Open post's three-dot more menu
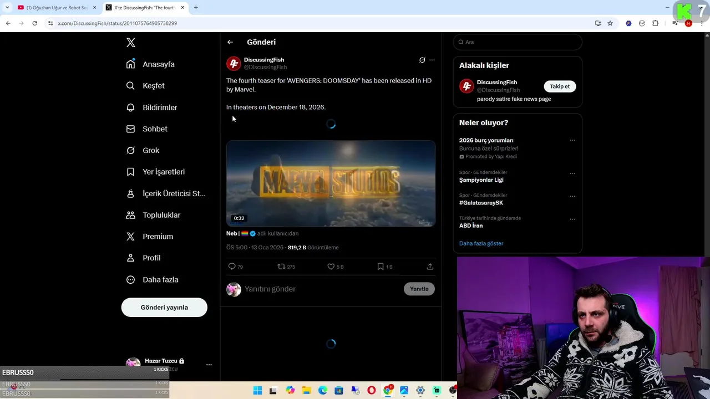This screenshot has height=399, width=710. pos(432,60)
